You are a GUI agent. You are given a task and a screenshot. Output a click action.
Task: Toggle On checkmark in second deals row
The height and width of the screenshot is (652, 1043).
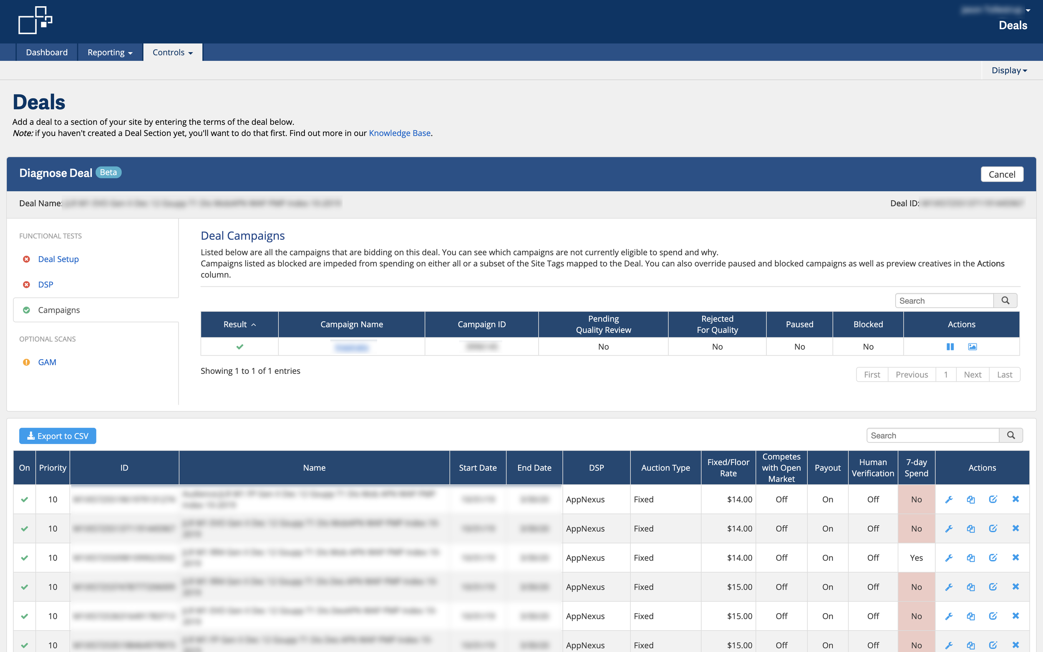25,529
